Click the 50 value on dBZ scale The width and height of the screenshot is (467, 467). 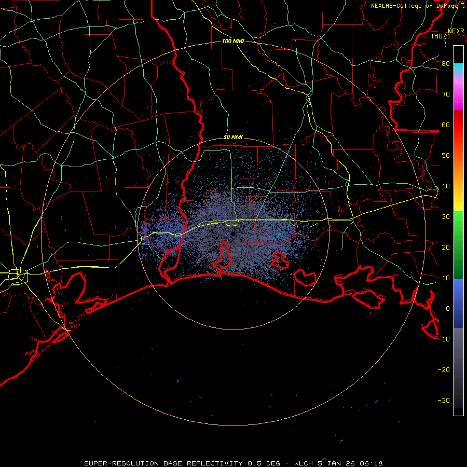[x=446, y=156]
